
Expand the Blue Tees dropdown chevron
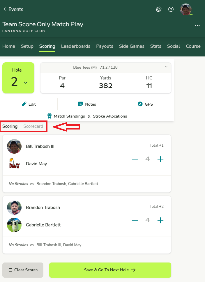coord(166,67)
